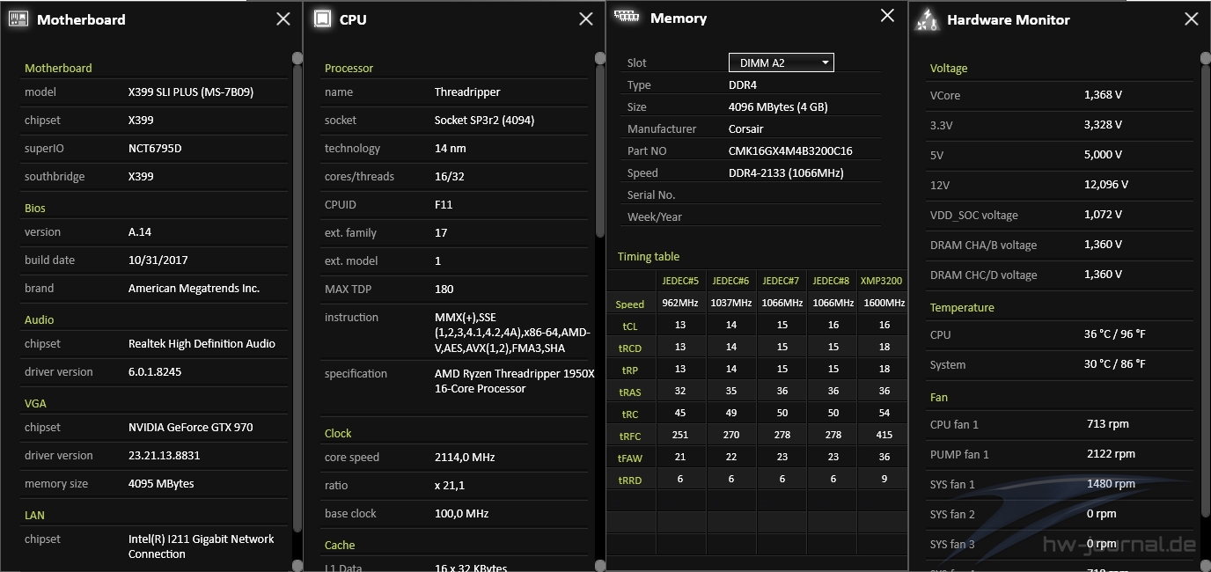
Task: Select BIOS build date 10/31/2017
Action: pyautogui.click(x=158, y=260)
